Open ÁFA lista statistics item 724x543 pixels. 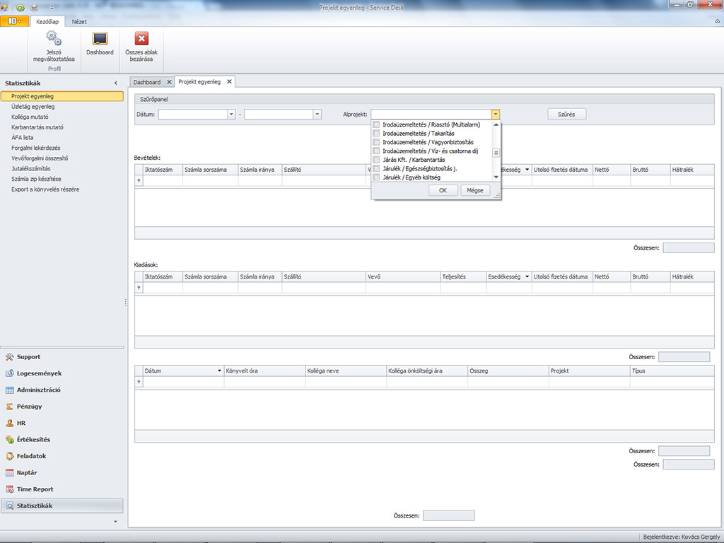tap(22, 138)
